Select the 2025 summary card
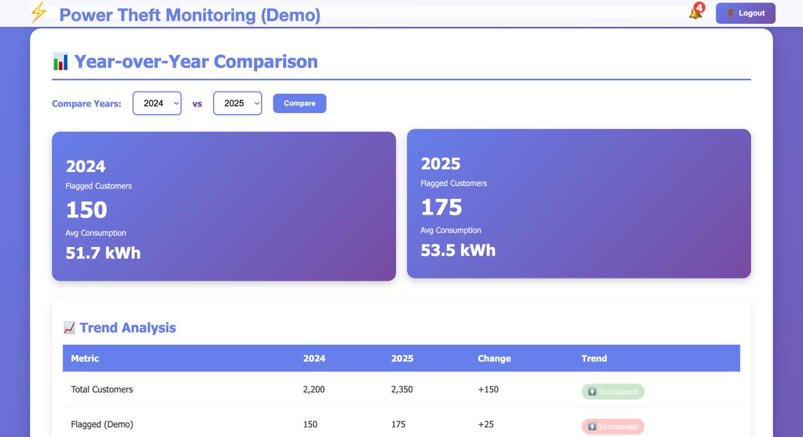 579,204
